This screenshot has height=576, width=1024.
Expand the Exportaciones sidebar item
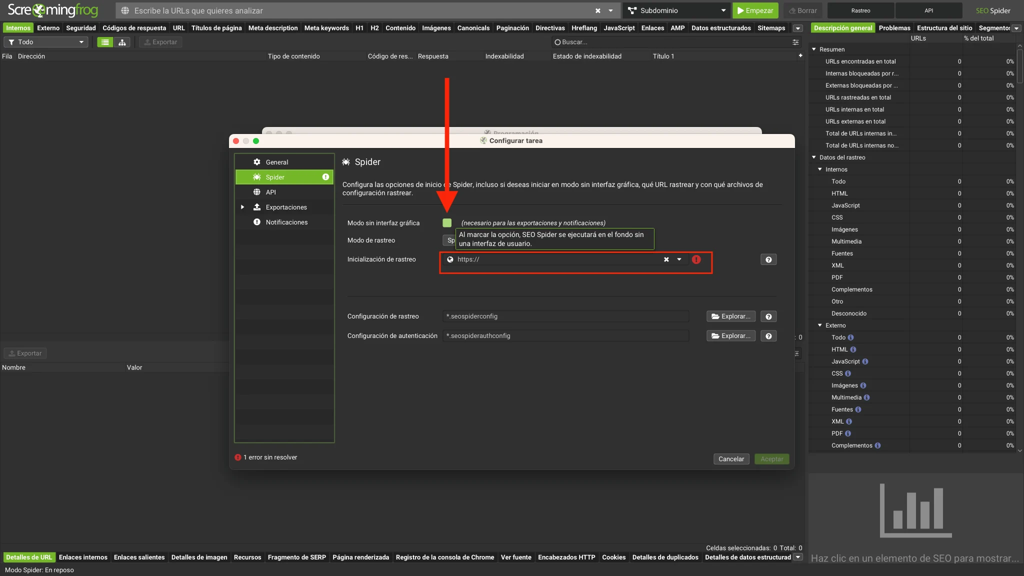(242, 207)
